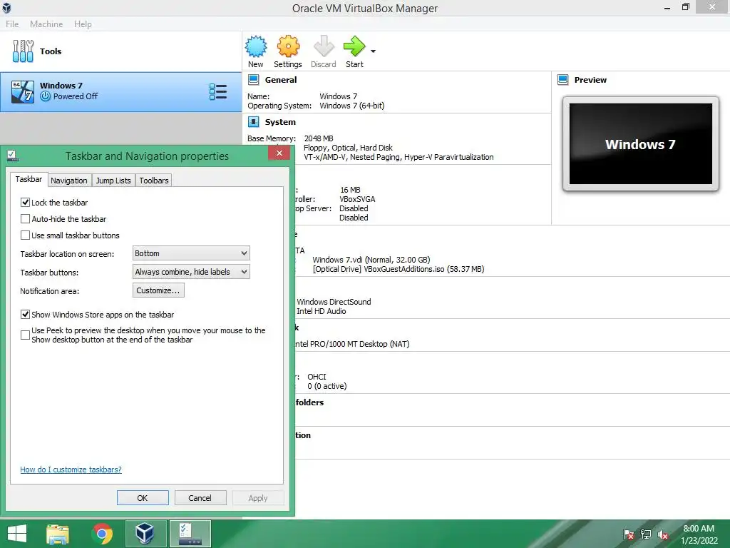Image resolution: width=730 pixels, height=548 pixels.
Task: Open Taskbar buttons combine dropdown
Action: tap(191, 272)
